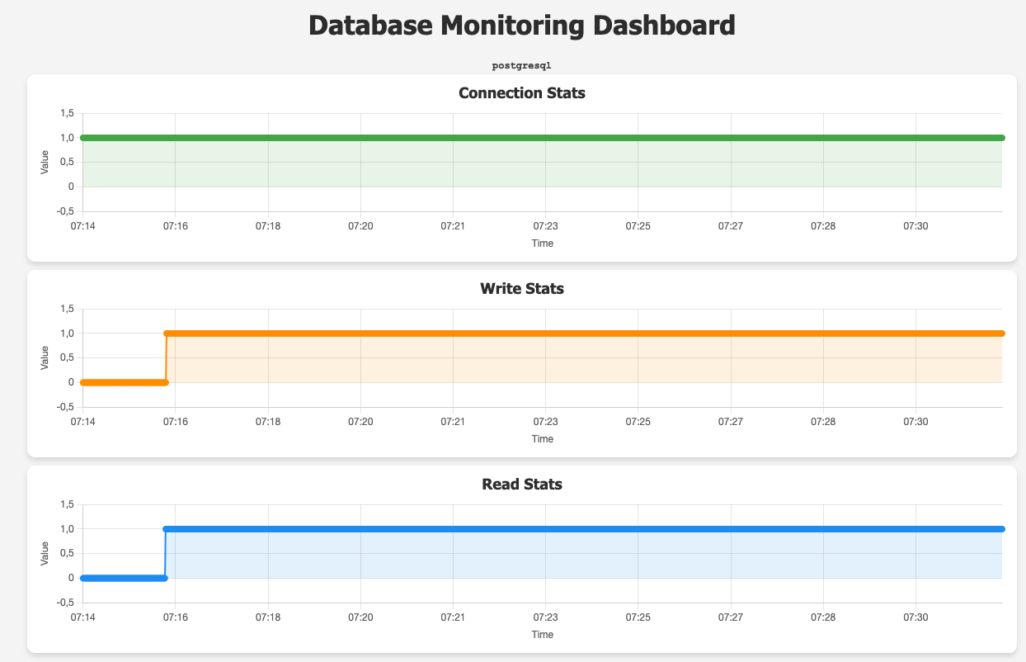Image resolution: width=1026 pixels, height=662 pixels.
Task: Click the Database Monitoring Dashboard heading
Action: coord(521,25)
